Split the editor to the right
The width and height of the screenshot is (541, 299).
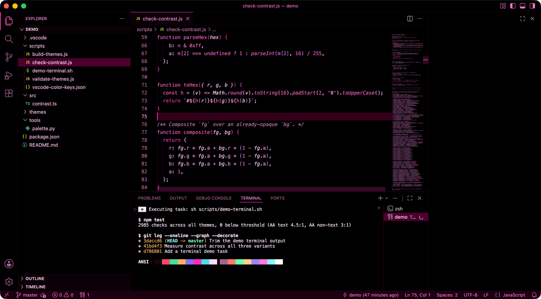(x=410, y=19)
